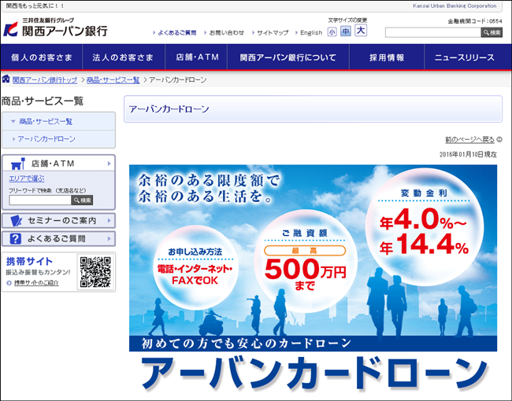
Task: Select small font size 小
Action: point(332,31)
